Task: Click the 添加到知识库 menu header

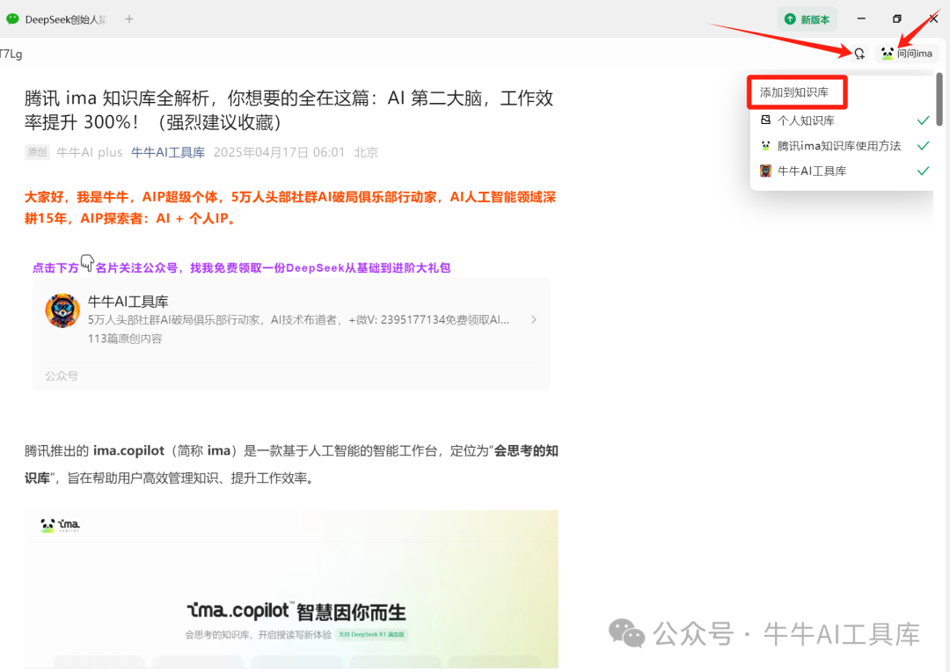Action: click(x=794, y=92)
